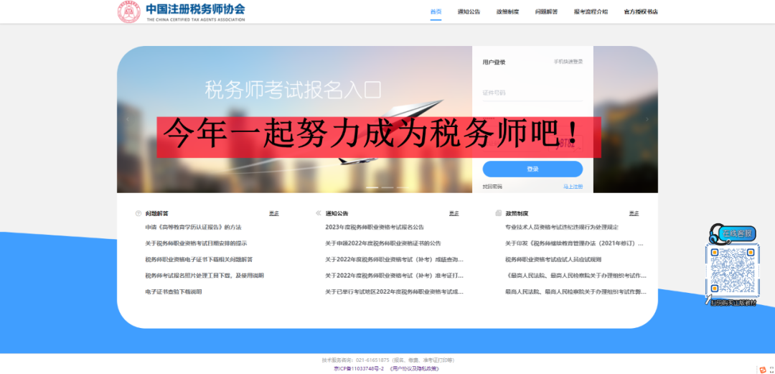The width and height of the screenshot is (775, 374).
Task: Click the Sogou input icon at bottom right
Action: click(x=764, y=368)
